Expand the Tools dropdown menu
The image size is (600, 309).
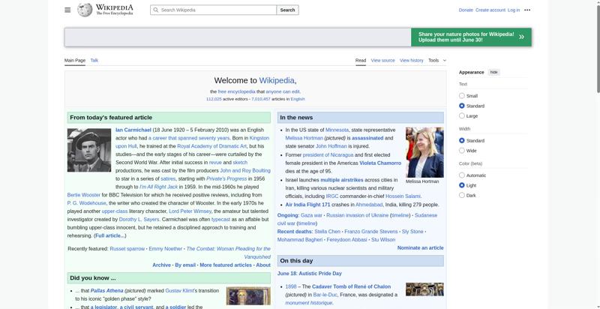[x=437, y=61]
